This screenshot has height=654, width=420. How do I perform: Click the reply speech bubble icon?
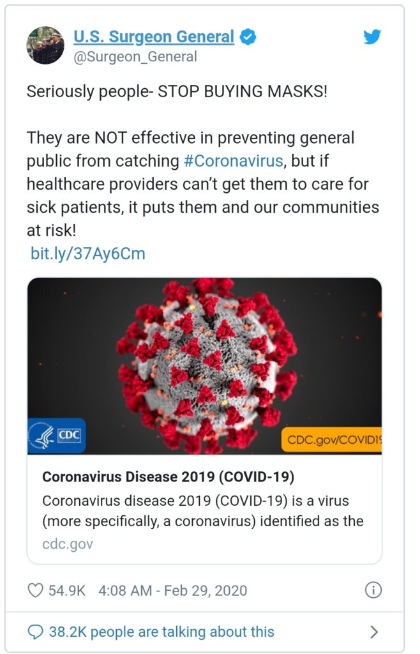[x=34, y=631]
